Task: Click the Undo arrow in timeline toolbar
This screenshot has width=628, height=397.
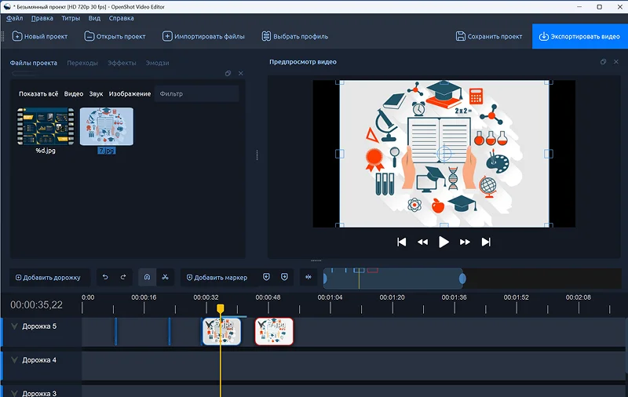Action: (106, 277)
